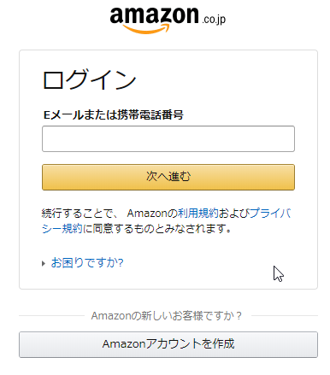The height and width of the screenshot is (375, 330).
Task: Click the 次へ進む button
Action: tap(168, 177)
